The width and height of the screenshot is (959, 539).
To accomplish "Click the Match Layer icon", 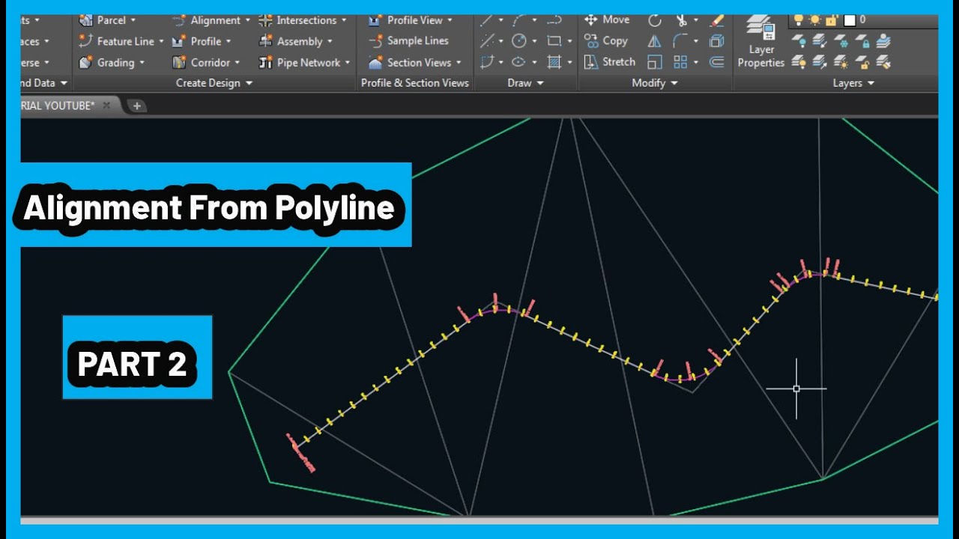I will click(x=883, y=63).
